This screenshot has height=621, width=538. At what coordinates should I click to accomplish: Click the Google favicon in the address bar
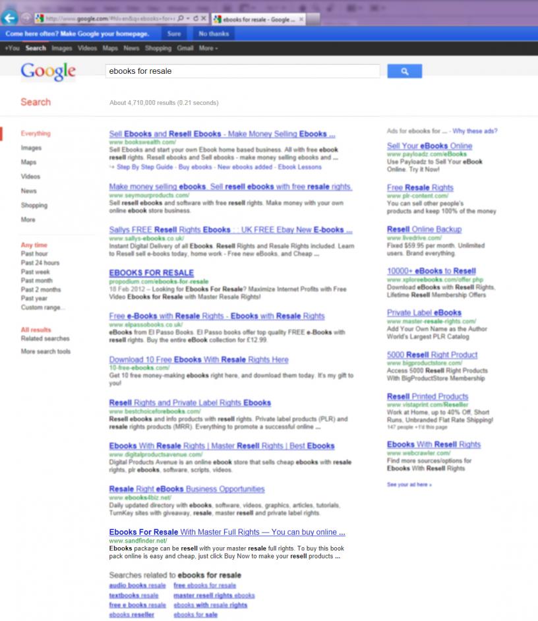40,18
